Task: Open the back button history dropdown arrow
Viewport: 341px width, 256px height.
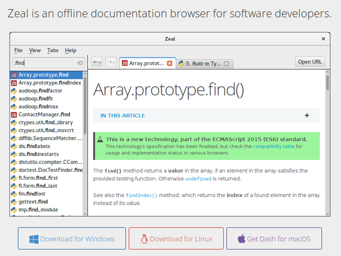Action: (100, 63)
